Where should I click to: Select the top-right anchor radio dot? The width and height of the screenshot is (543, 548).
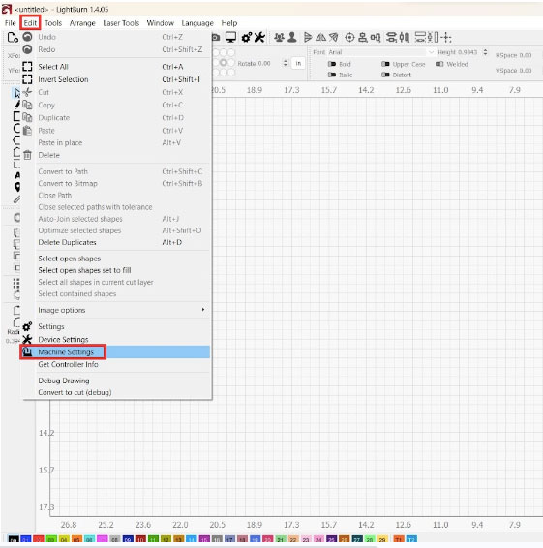point(231,53)
